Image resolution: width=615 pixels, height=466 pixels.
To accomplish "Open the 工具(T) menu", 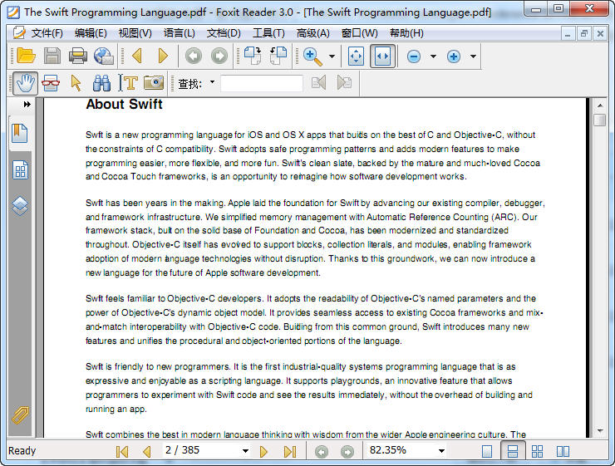I will click(268, 33).
